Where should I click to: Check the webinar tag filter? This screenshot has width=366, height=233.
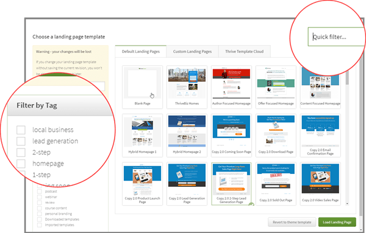pos(40,197)
